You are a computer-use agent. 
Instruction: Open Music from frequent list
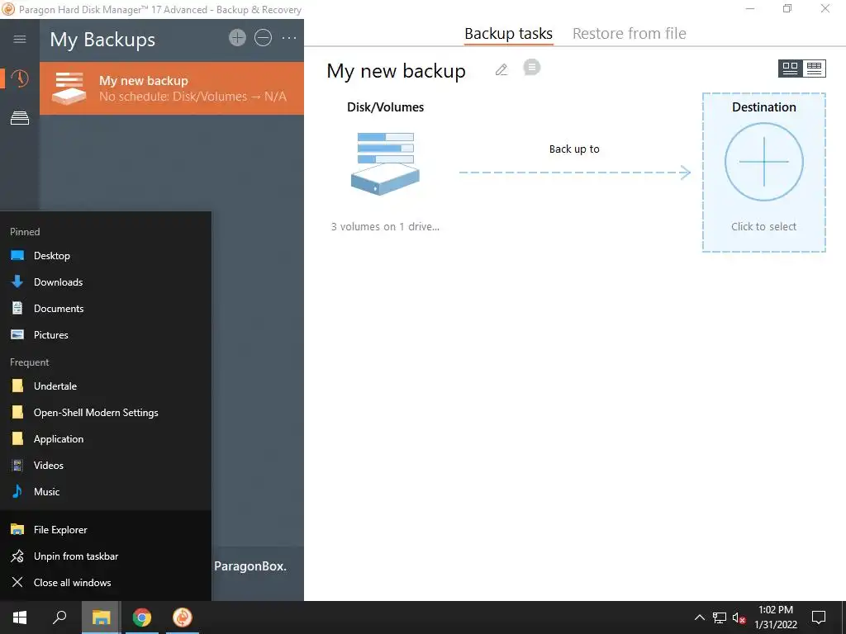106,492
